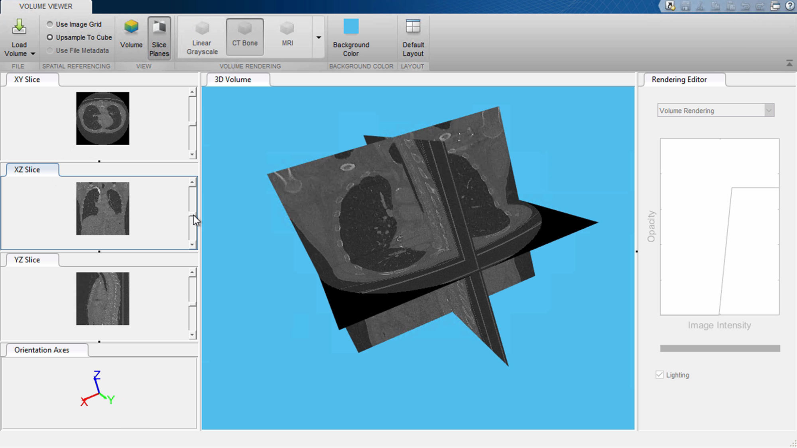Click the XZ slice coronal thumbnail
This screenshot has height=448, width=797.
(x=102, y=209)
